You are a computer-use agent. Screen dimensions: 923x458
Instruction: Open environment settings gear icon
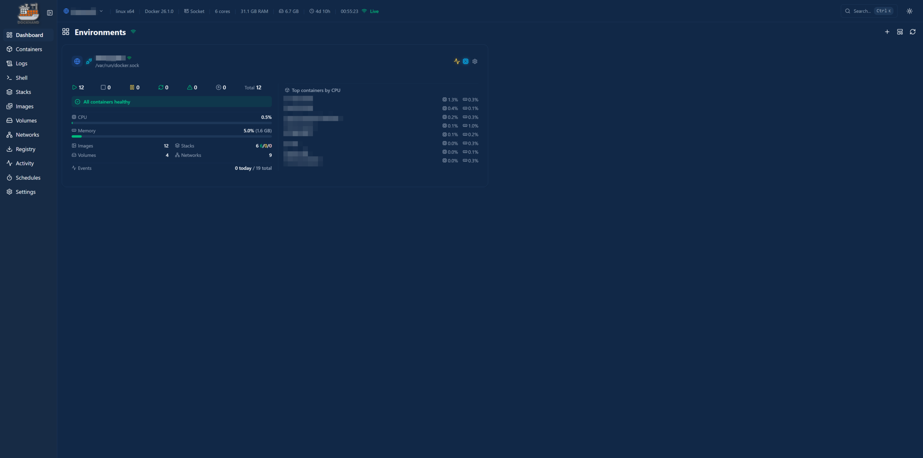[475, 62]
